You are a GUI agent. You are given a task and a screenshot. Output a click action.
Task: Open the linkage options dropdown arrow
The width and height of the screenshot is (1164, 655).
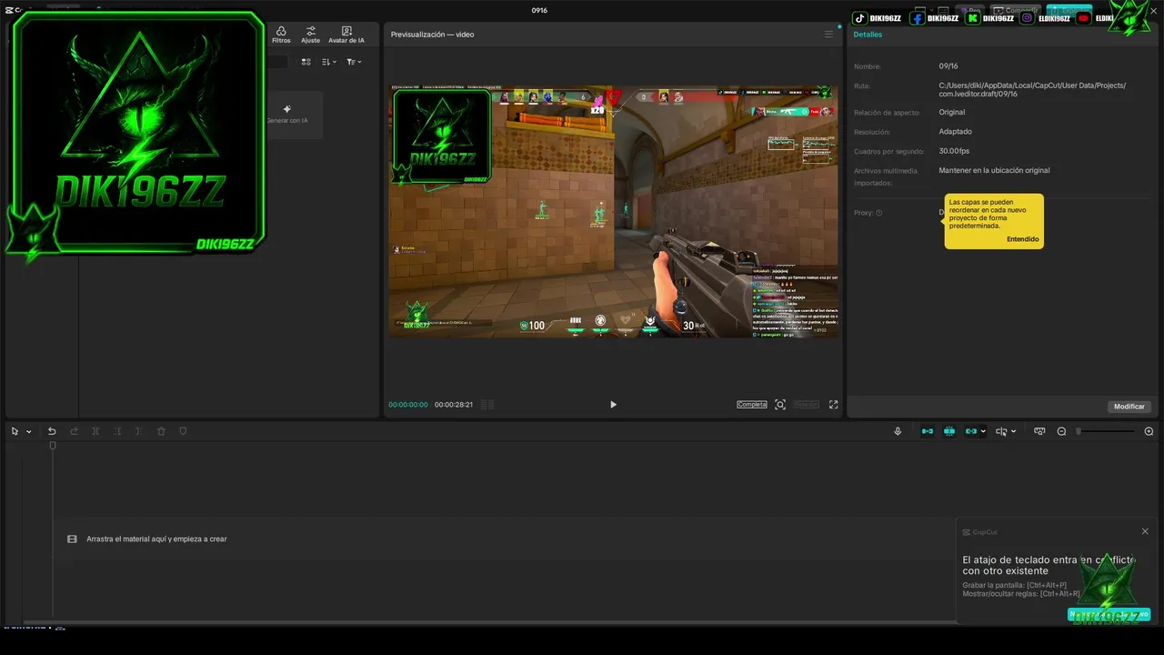(983, 432)
